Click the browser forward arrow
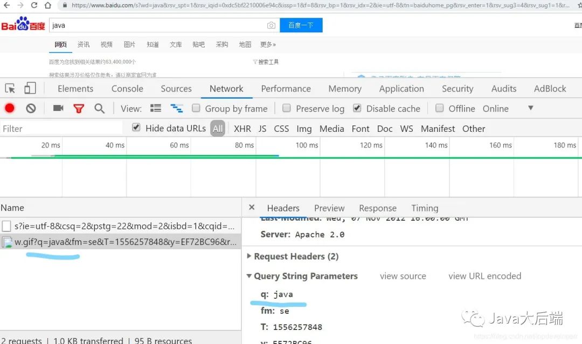Image resolution: width=582 pixels, height=344 pixels. 20,5
